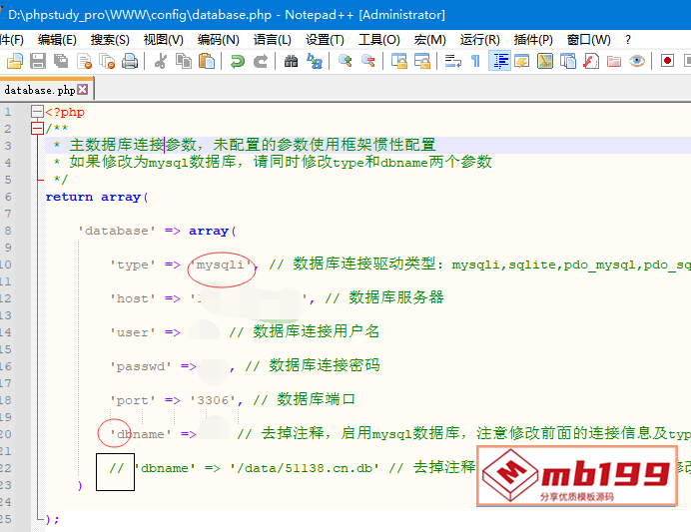Click the Find binoculars icon

point(291,62)
